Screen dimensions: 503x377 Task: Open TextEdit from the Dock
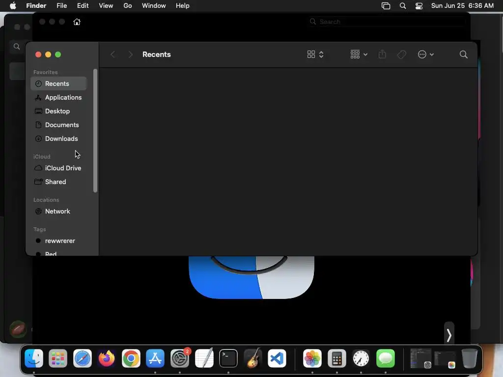(x=204, y=358)
